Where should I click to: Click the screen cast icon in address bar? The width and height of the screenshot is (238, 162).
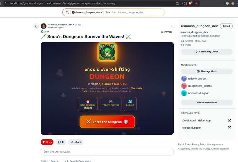pos(177,3)
